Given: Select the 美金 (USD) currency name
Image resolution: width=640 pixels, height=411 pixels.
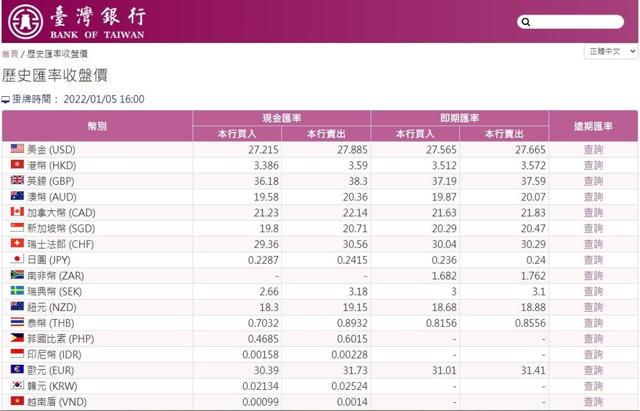Looking at the screenshot, I should [x=51, y=150].
